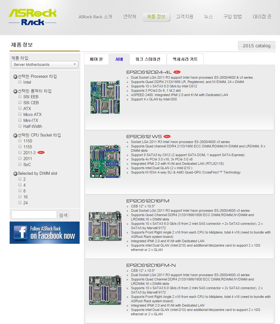280x324 pixels.
Task: Click "Supports 3 PCIe3.0x 8, 1 M.2 slot"
Action: 156,91
